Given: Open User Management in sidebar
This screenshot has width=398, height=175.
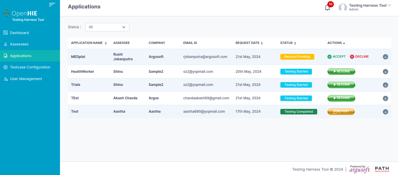Looking at the screenshot, I should pyautogui.click(x=30, y=79).
